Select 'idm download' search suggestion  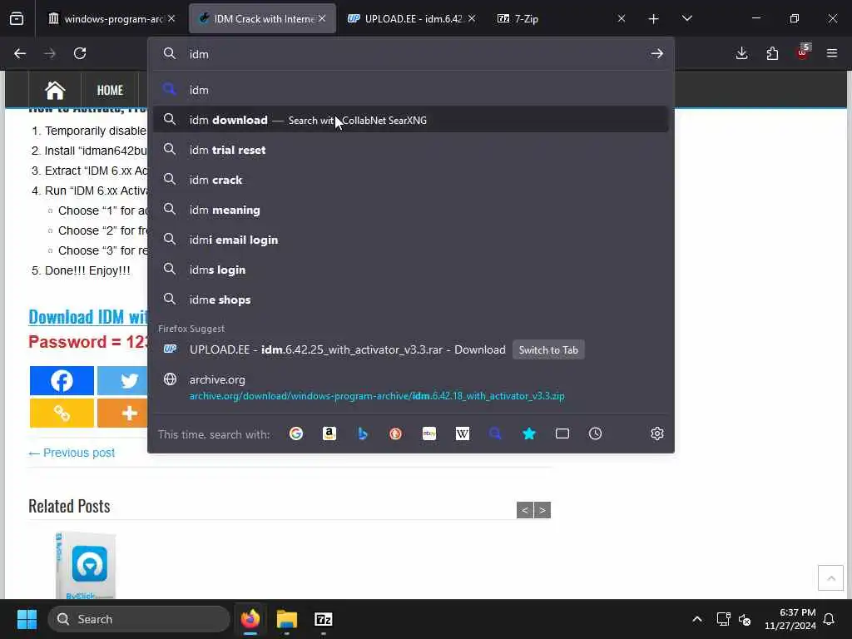tap(411, 120)
